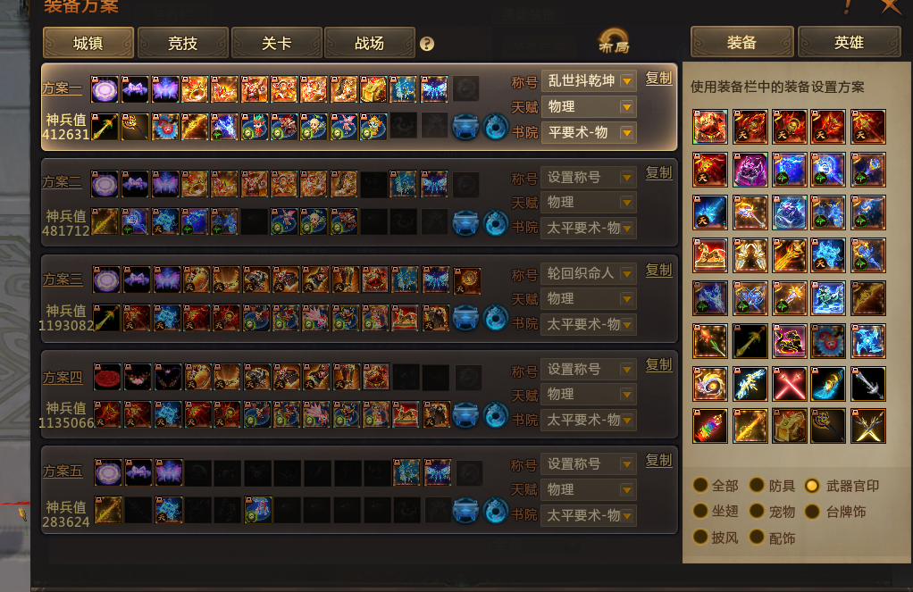
Task: Select the golden horse statue item icon
Action: coord(710,255)
